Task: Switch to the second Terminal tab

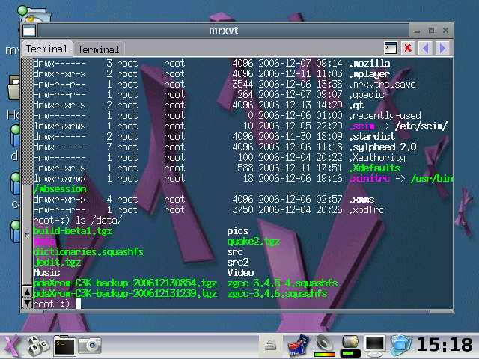Action: click(x=98, y=49)
